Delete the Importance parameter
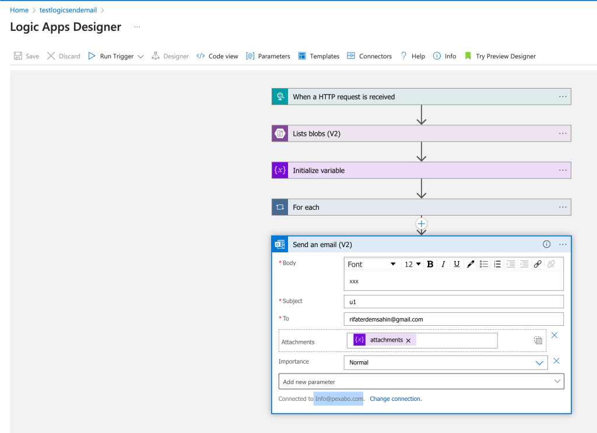597x433 pixels. click(x=556, y=361)
